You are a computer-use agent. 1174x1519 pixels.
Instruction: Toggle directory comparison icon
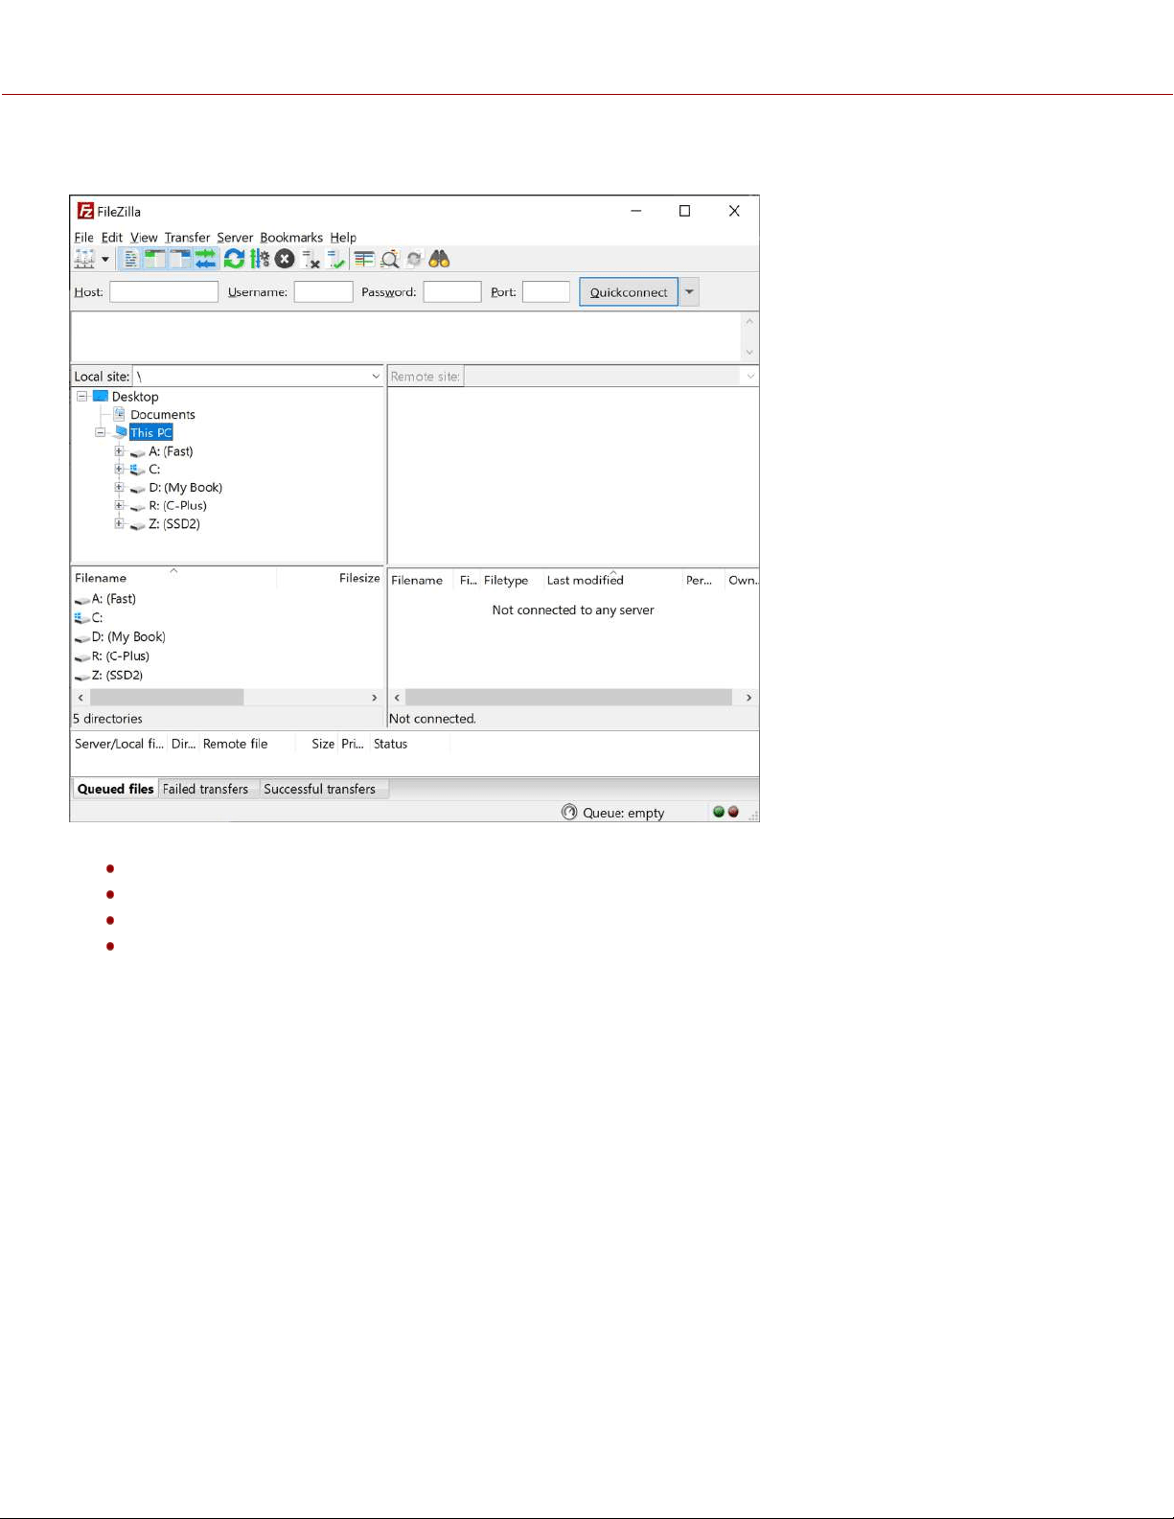click(x=390, y=259)
